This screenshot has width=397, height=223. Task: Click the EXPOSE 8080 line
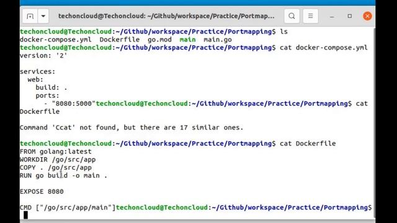coord(42,191)
